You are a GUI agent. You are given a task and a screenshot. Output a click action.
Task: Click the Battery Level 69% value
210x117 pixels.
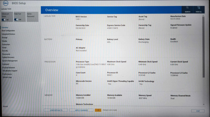pos(109,42)
